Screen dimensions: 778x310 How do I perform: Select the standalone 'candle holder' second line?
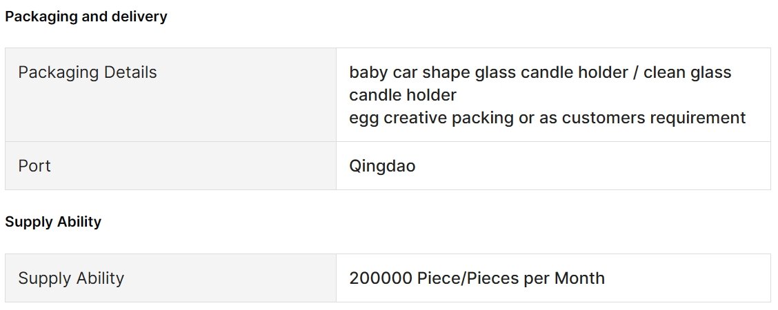click(x=402, y=95)
